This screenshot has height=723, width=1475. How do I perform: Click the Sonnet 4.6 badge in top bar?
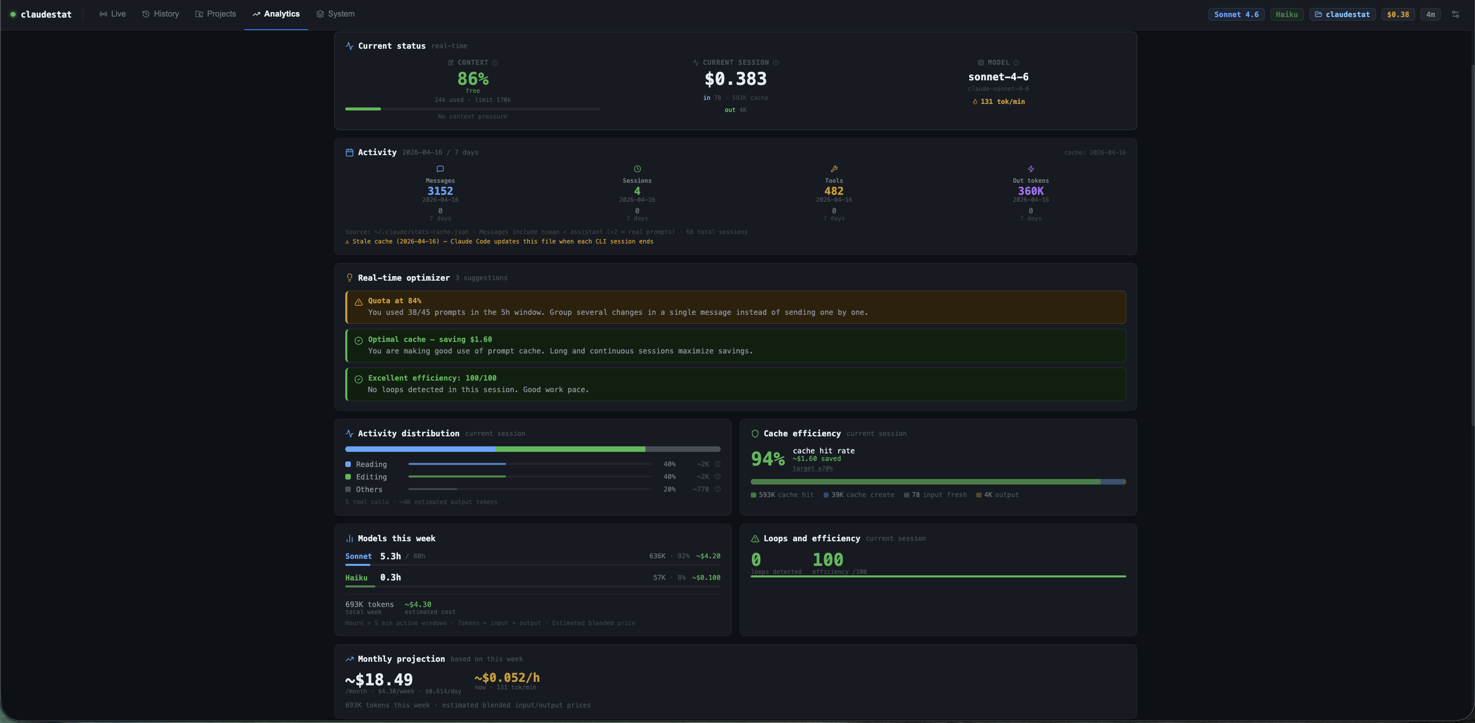1236,15
